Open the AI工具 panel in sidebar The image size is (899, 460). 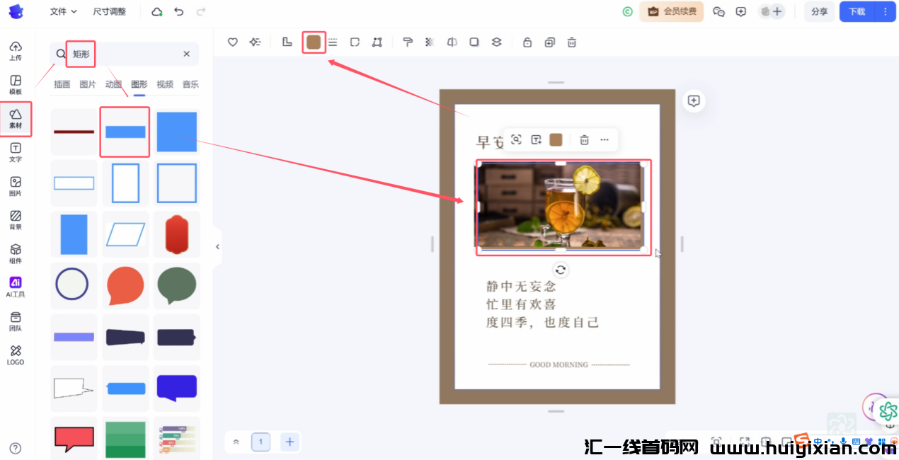pyautogui.click(x=16, y=286)
